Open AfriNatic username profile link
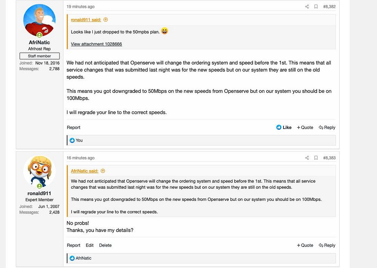This screenshot has width=377, height=268. [x=40, y=42]
